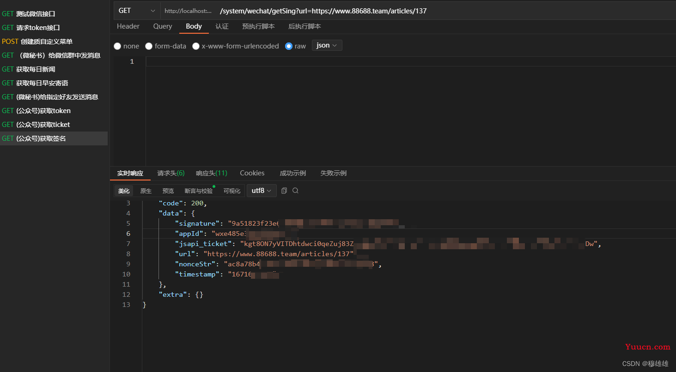Open the Cookies tab
Screen dimensions: 676x372
252,174
